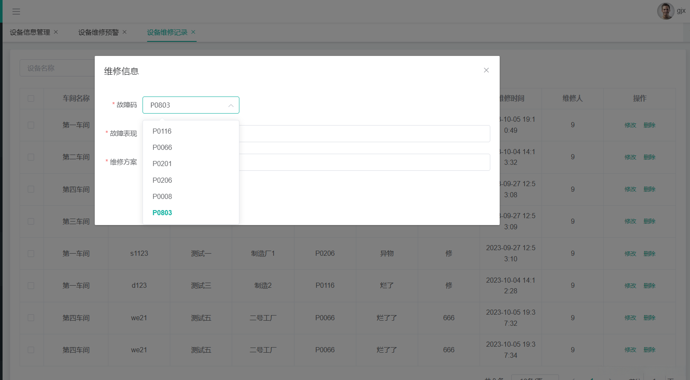This screenshot has height=380, width=690.
Task: Pick P0201 in the fault code list
Action: coord(191,164)
